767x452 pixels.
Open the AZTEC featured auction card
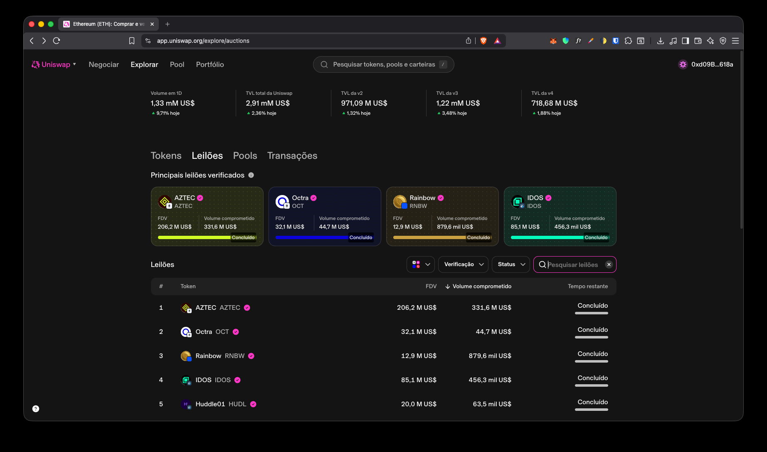pos(207,216)
